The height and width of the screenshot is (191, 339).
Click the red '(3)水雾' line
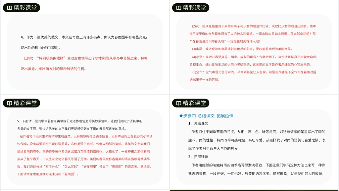(x=198, y=49)
